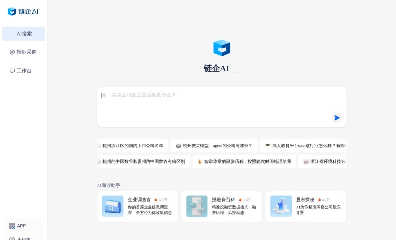Select suggestion 浙江省环境科技
Image resolution: width=396 pixels, height=240 pixels.
[x=323, y=161]
